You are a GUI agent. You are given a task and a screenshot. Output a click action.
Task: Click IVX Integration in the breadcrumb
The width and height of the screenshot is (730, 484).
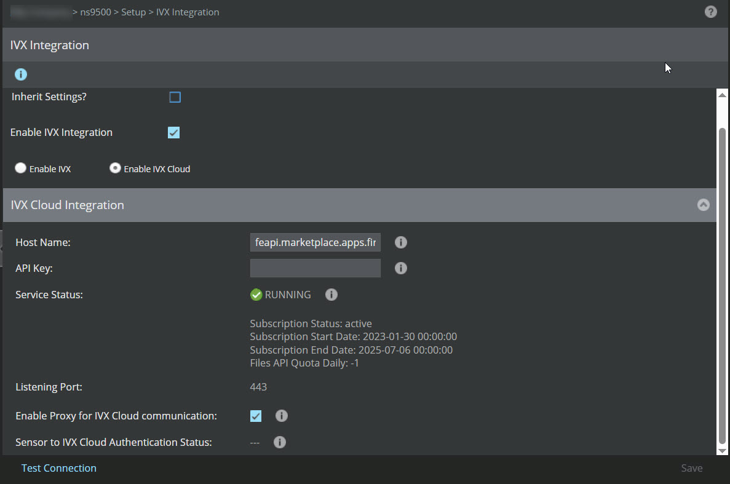point(188,12)
